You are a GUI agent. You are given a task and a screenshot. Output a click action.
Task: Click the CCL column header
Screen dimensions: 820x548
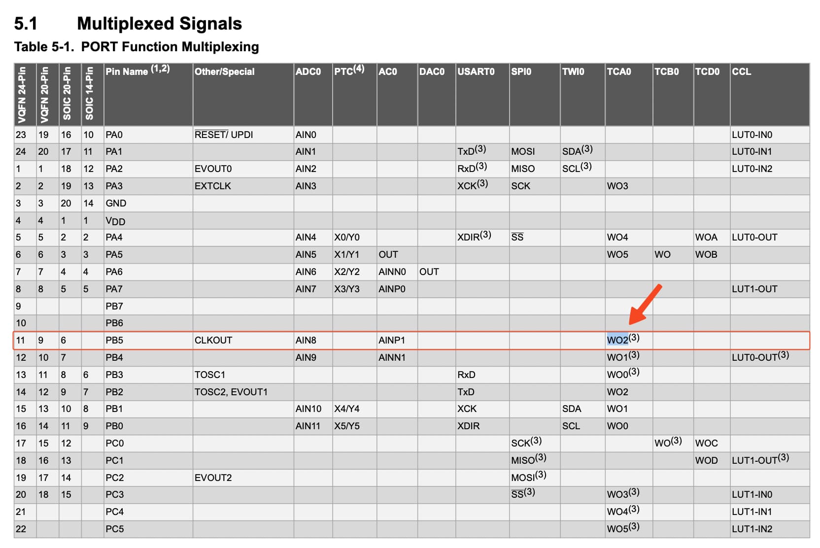pyautogui.click(x=741, y=71)
